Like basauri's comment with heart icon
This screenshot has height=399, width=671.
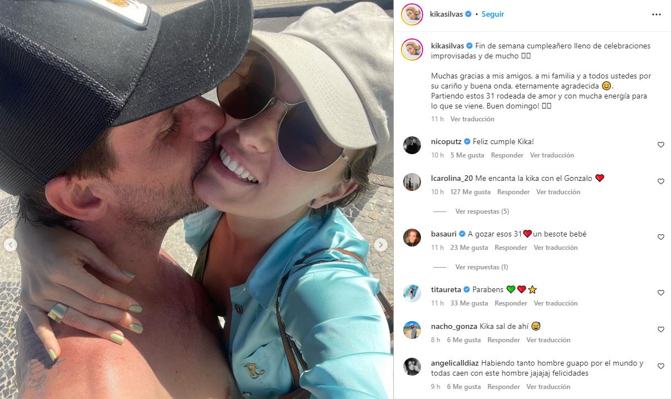(661, 237)
